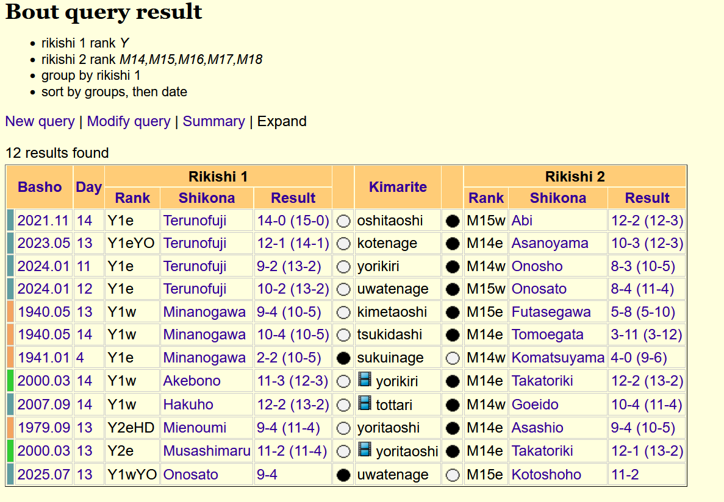Open the Asashio rikishi link

pyautogui.click(x=537, y=428)
